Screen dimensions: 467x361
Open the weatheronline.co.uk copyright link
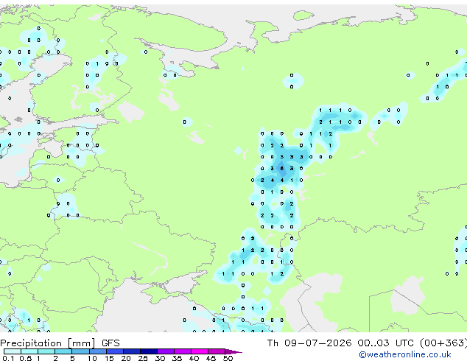[x=405, y=354]
